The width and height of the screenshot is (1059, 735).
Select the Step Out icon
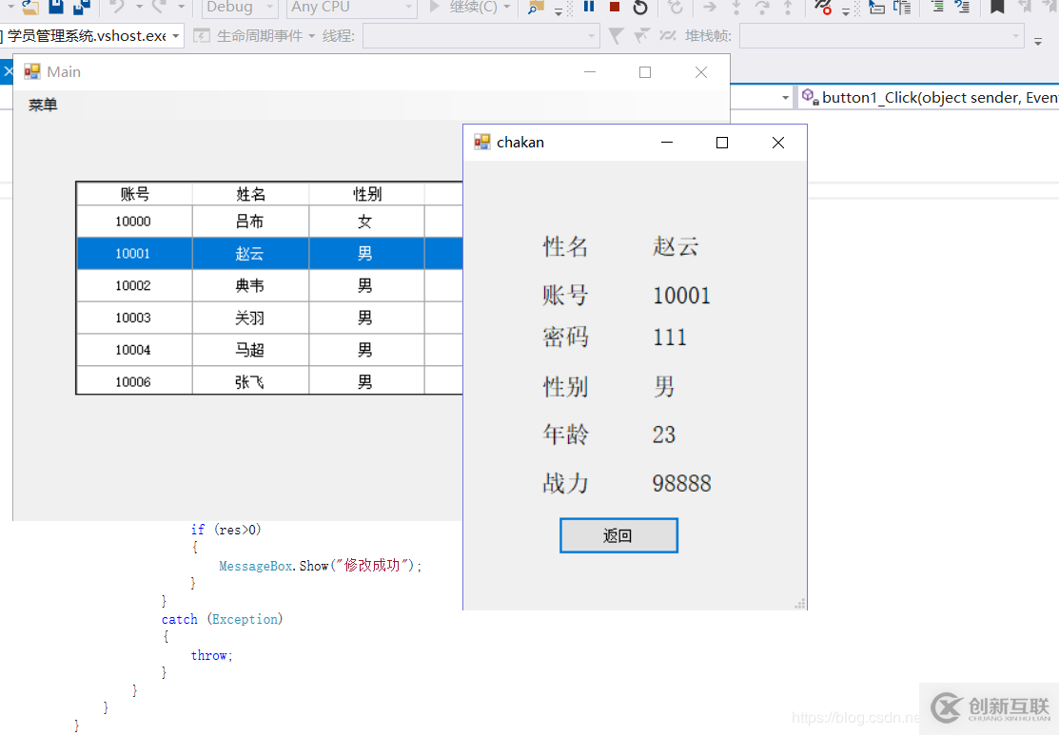coord(788,8)
